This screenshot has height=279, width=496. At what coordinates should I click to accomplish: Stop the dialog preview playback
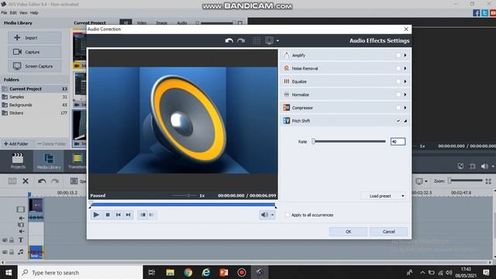pos(108,215)
